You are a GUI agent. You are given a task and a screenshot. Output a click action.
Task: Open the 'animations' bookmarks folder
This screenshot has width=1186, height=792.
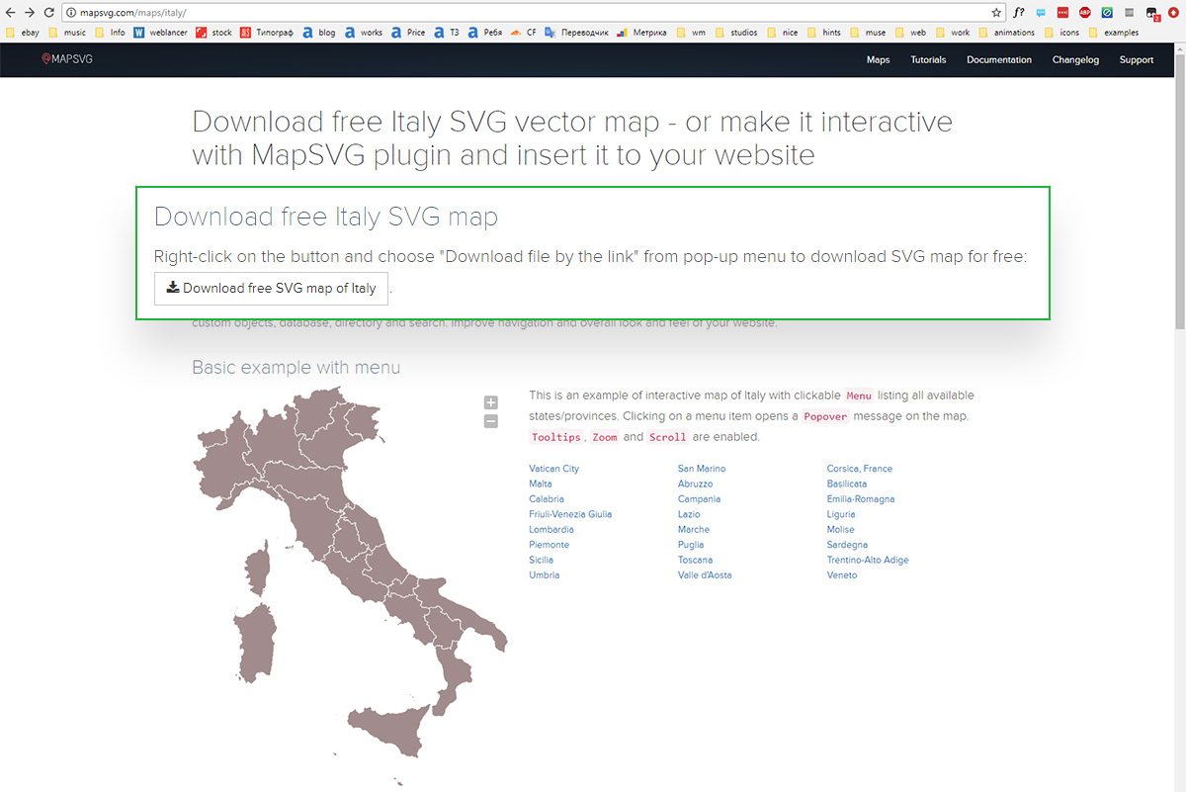pyautogui.click(x=1007, y=33)
